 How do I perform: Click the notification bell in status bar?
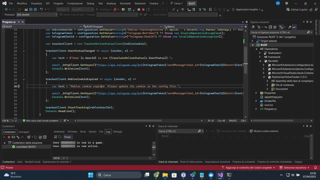click(x=315, y=167)
